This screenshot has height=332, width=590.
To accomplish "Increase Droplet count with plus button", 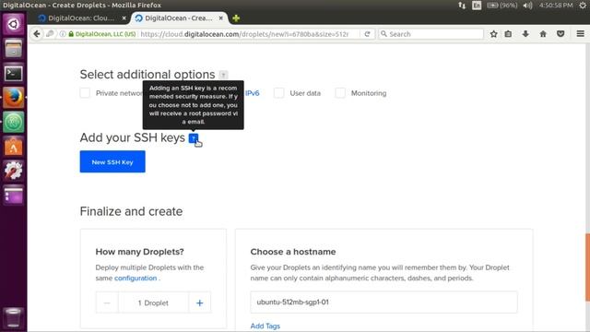I will click(x=199, y=302).
